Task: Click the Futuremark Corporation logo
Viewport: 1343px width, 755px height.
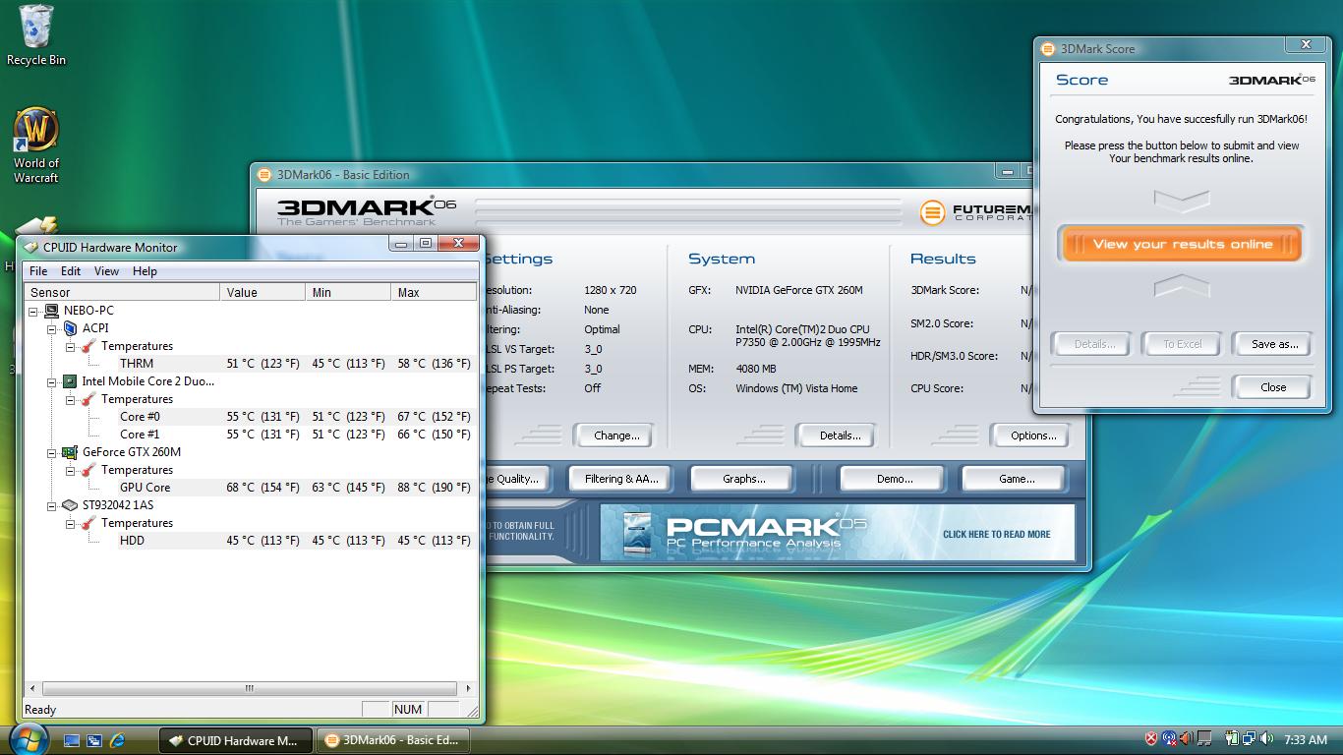Action: pos(974,212)
